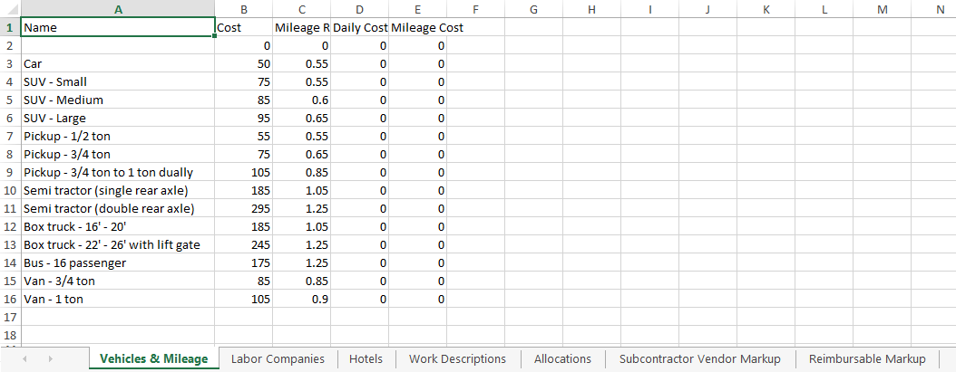Select column E header
This screenshot has width=956, height=372.
pyautogui.click(x=417, y=9)
